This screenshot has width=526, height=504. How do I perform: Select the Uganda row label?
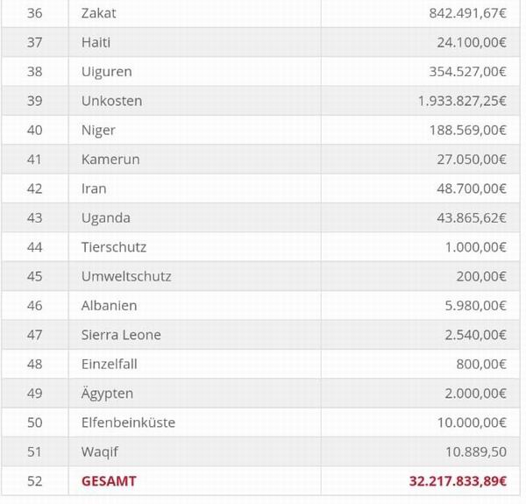[x=105, y=218]
